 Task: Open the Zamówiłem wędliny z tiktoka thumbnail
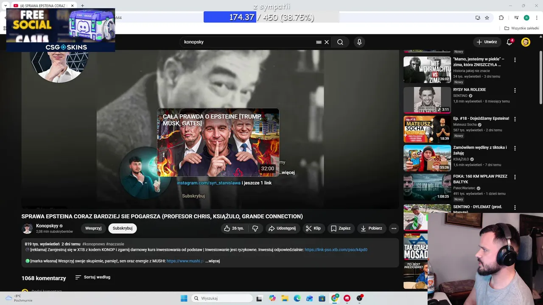[x=427, y=158]
